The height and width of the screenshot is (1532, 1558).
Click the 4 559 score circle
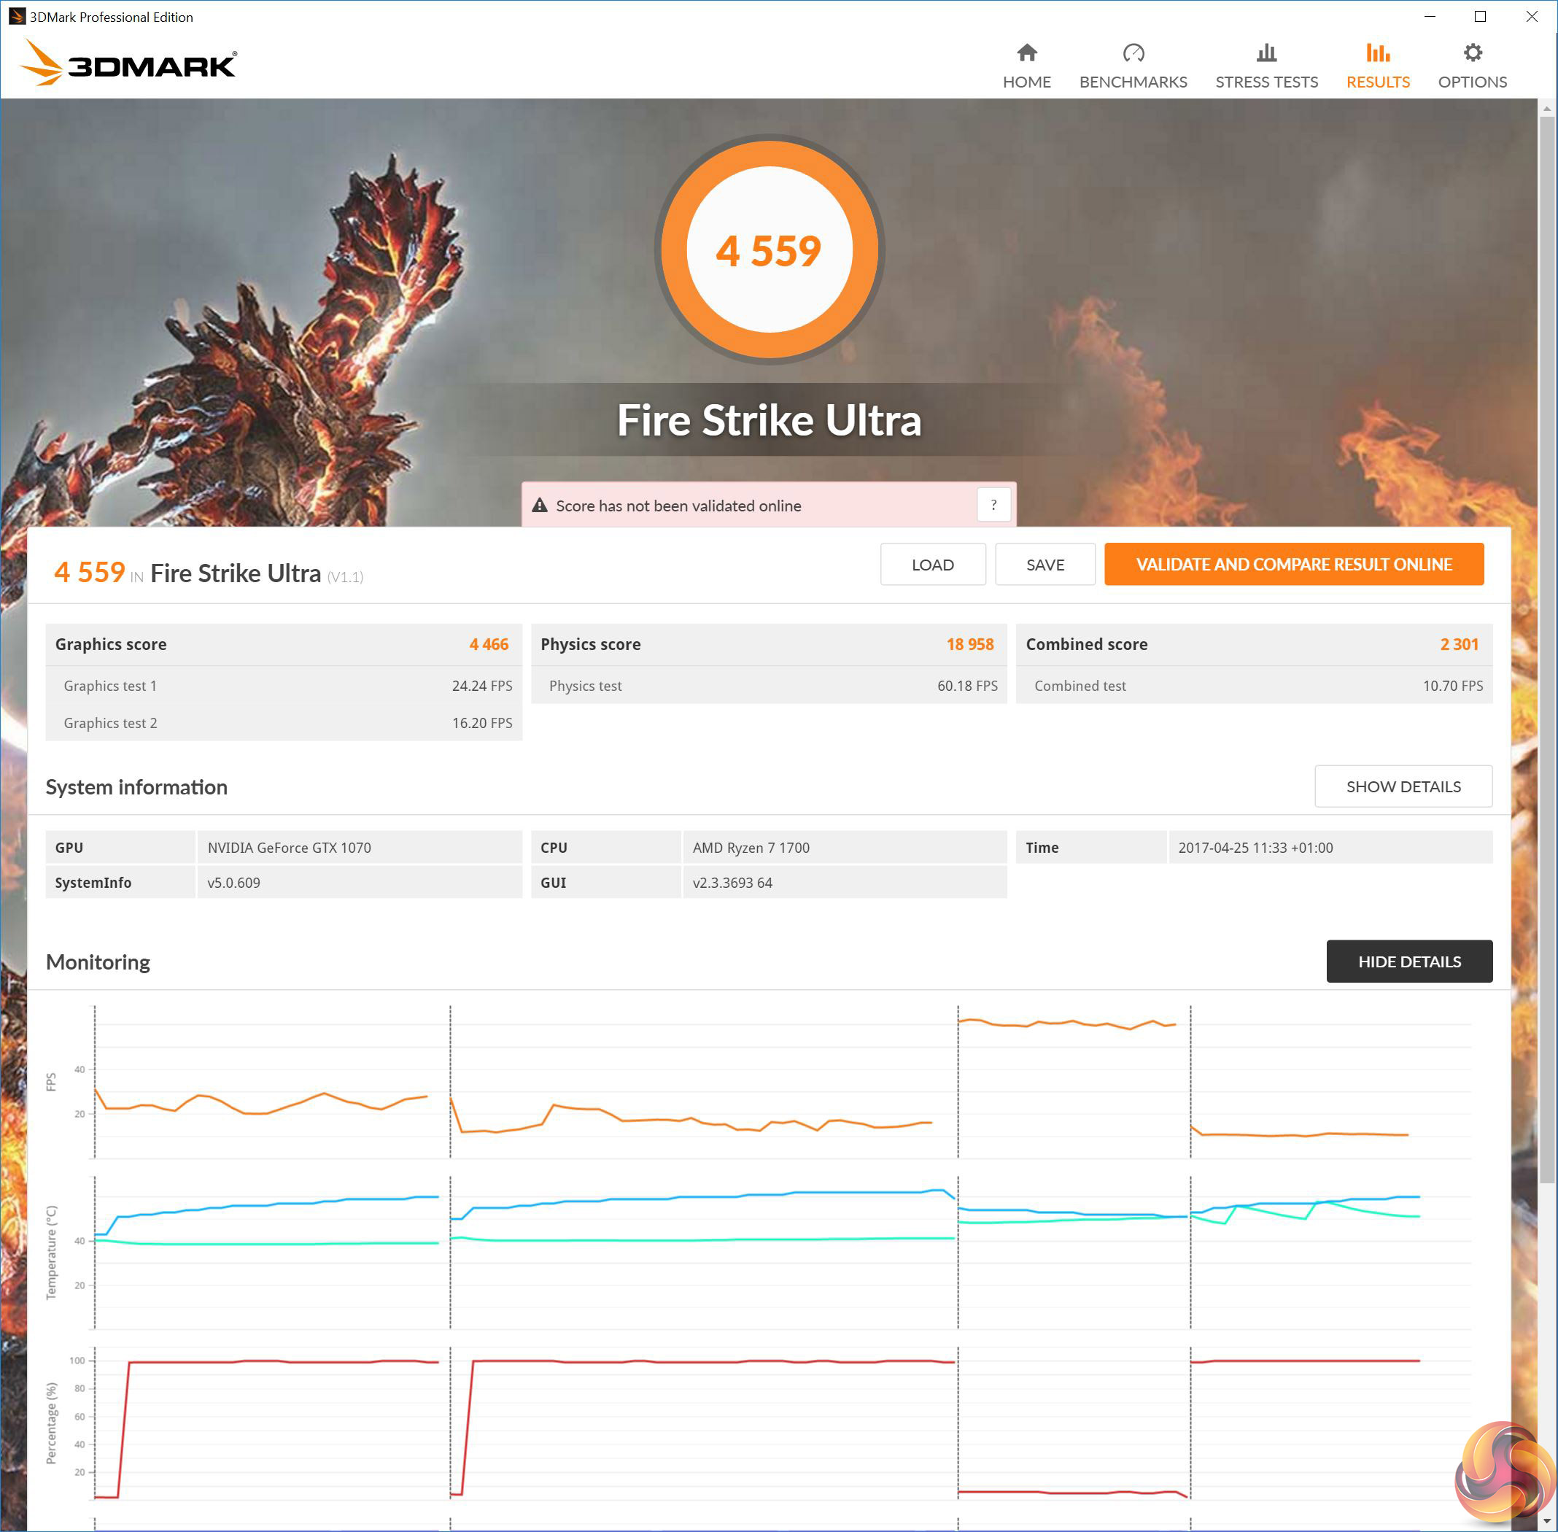pos(769,250)
